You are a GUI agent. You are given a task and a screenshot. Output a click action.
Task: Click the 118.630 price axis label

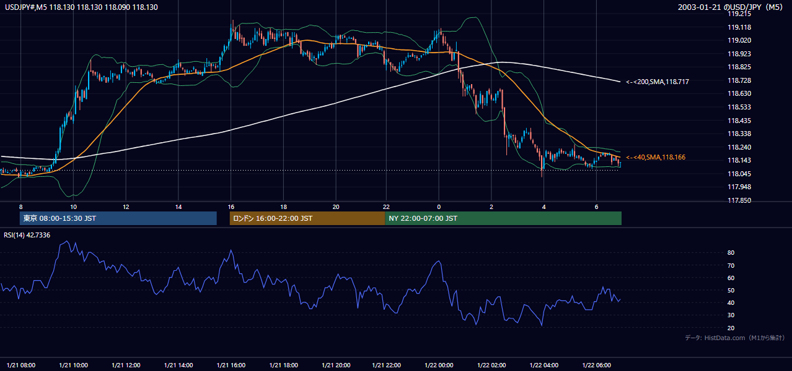coord(739,94)
